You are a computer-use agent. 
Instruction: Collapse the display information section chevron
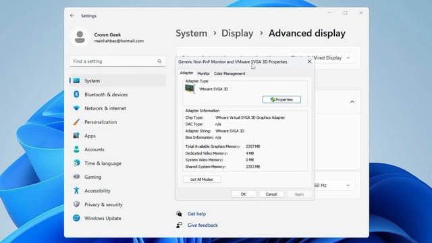point(352,102)
